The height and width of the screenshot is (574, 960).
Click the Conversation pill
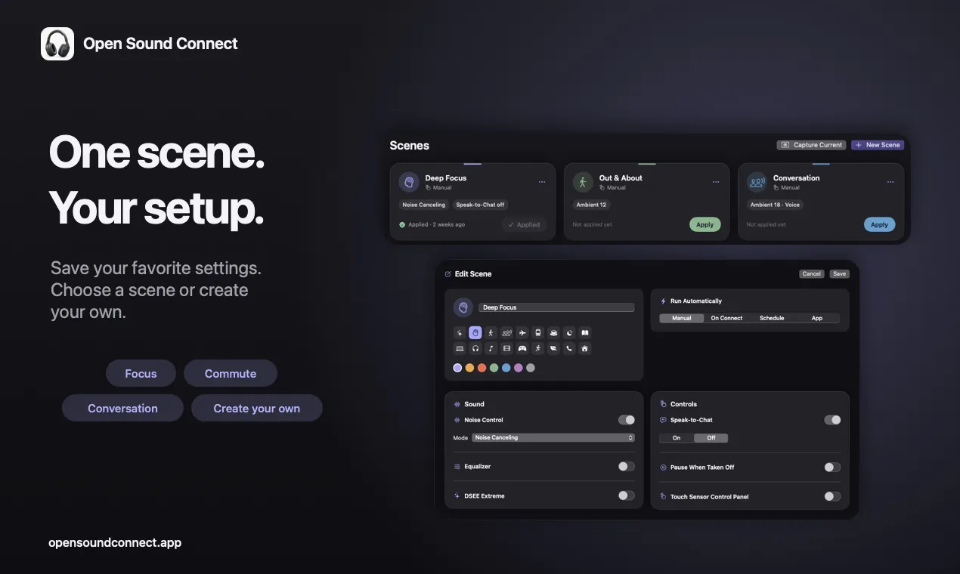pos(122,408)
